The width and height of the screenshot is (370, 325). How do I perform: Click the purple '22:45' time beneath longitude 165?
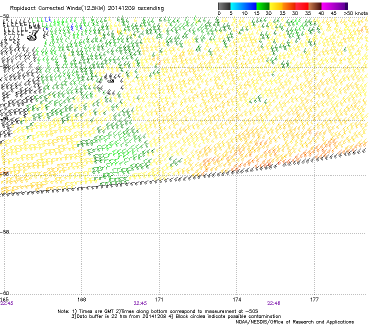pyautogui.click(x=7, y=303)
